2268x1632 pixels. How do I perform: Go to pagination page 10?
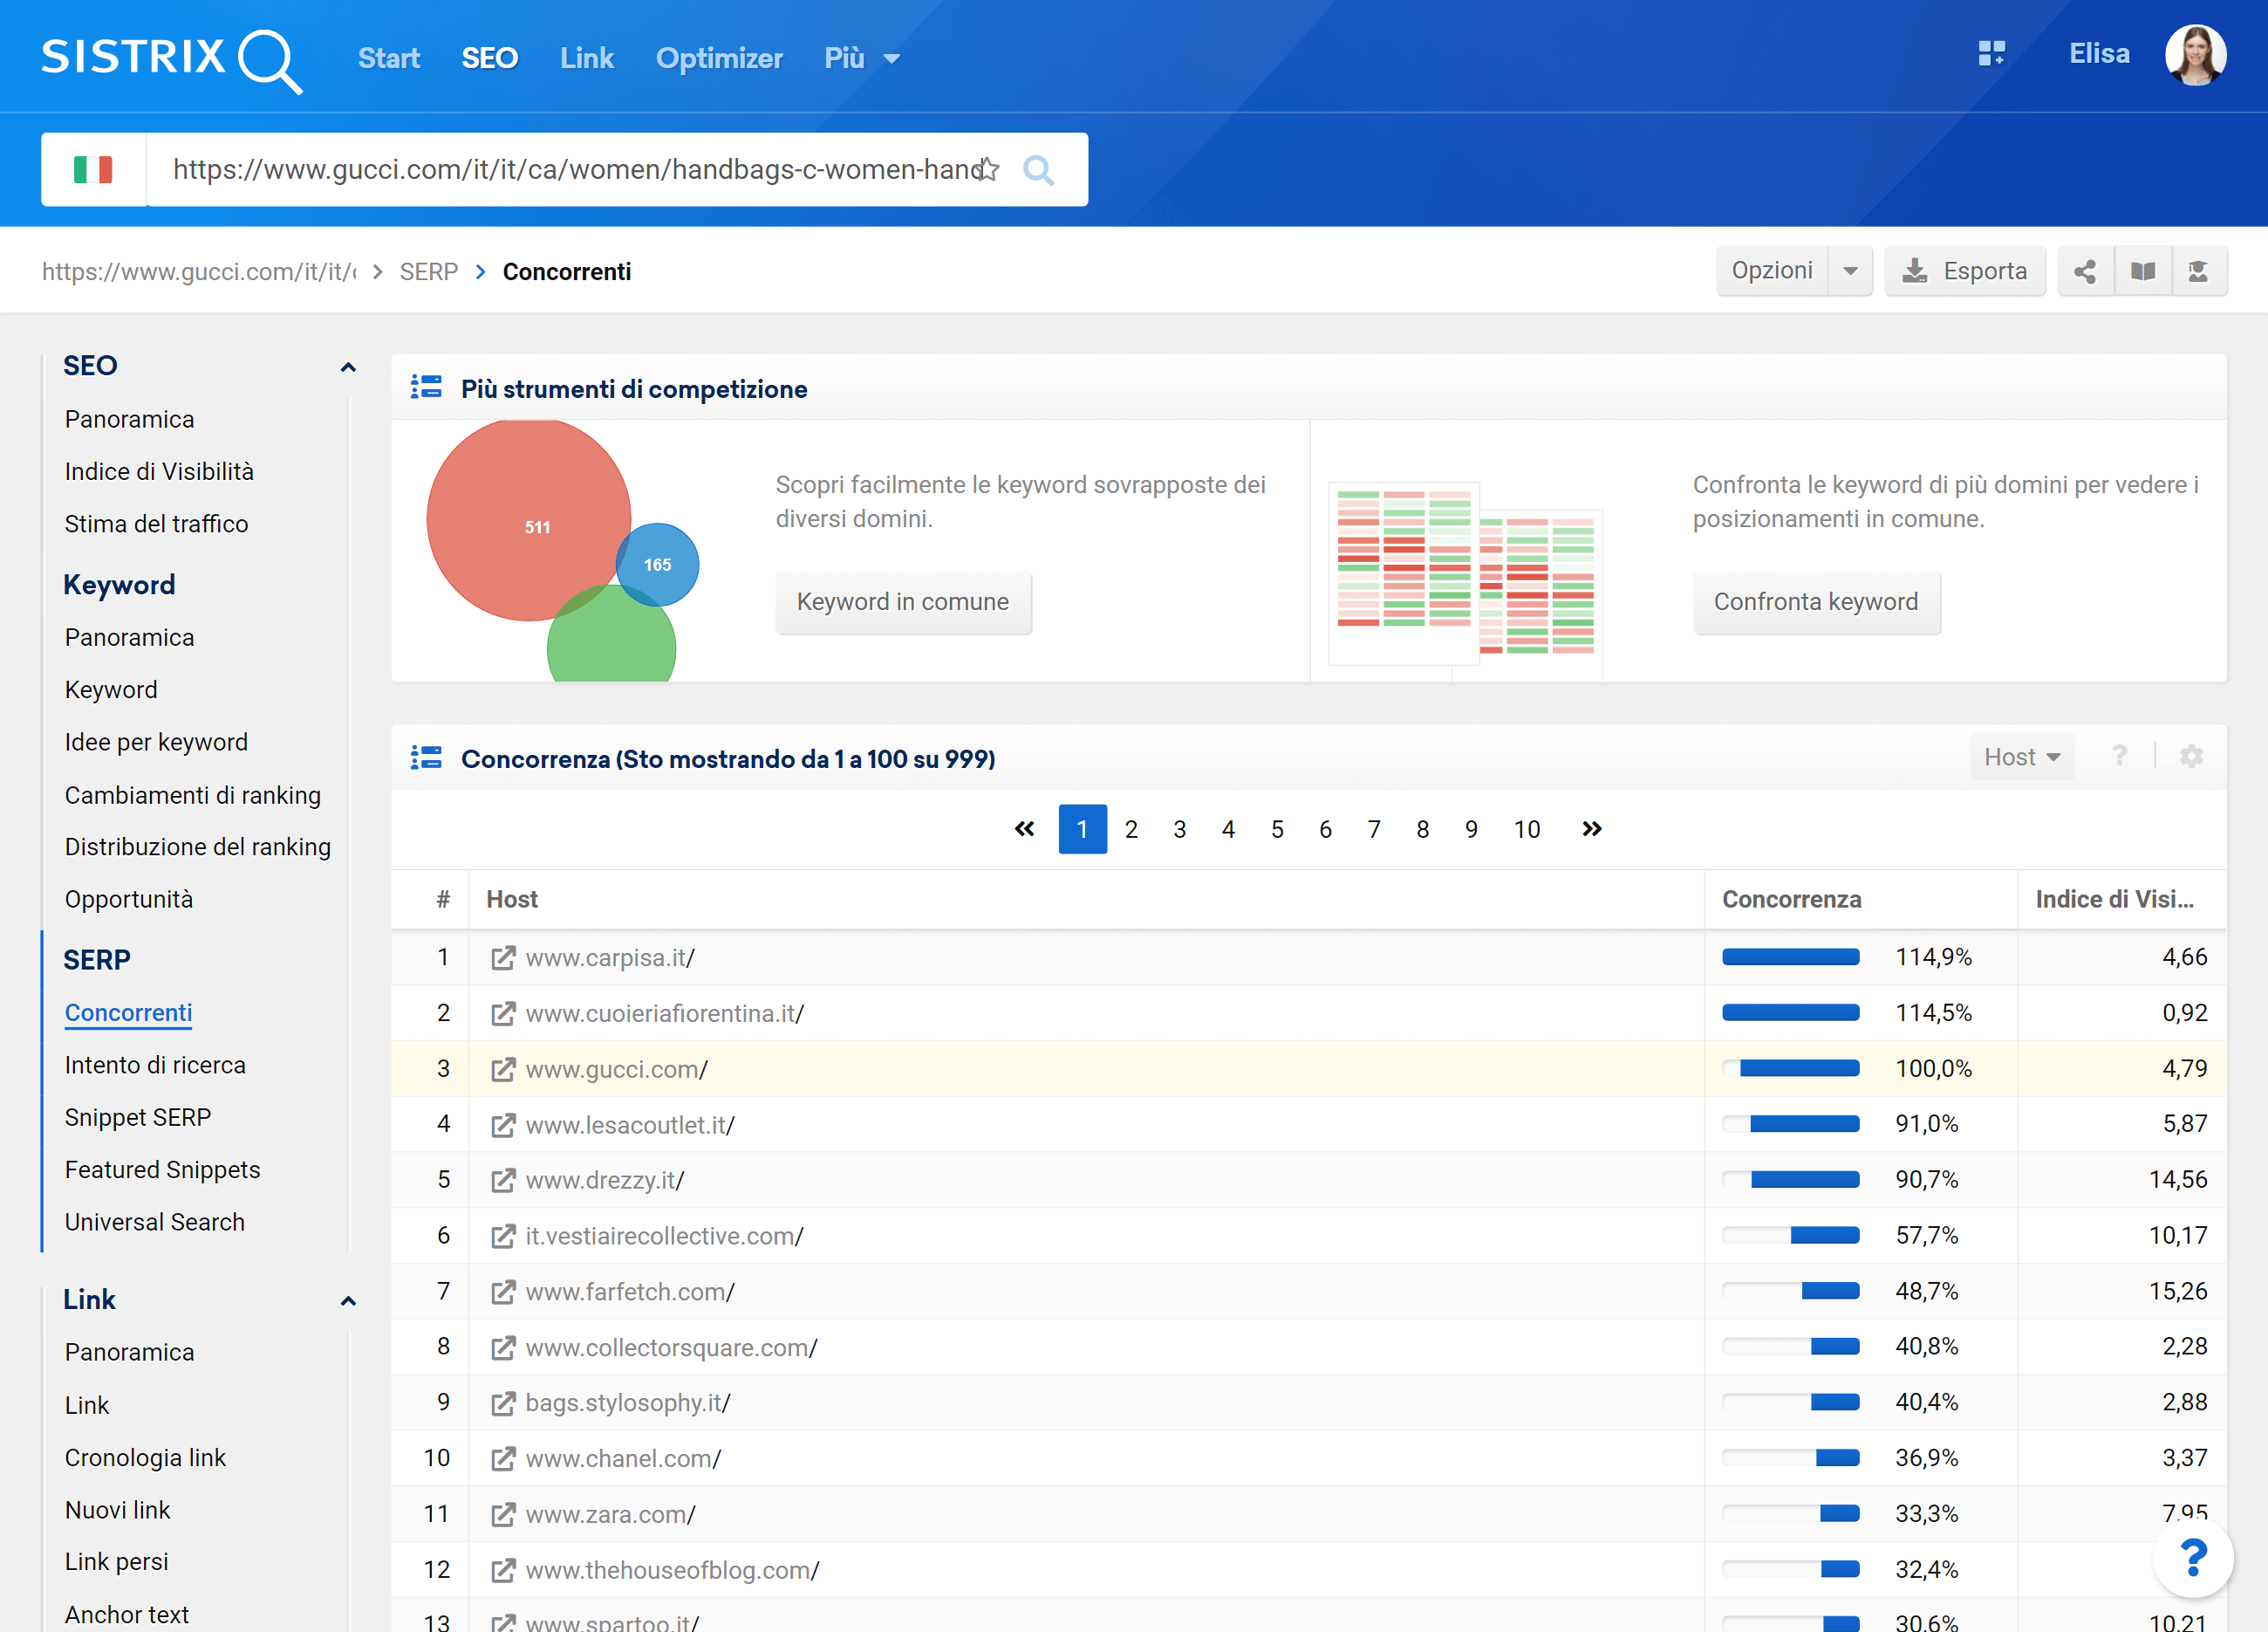pos(1527,828)
